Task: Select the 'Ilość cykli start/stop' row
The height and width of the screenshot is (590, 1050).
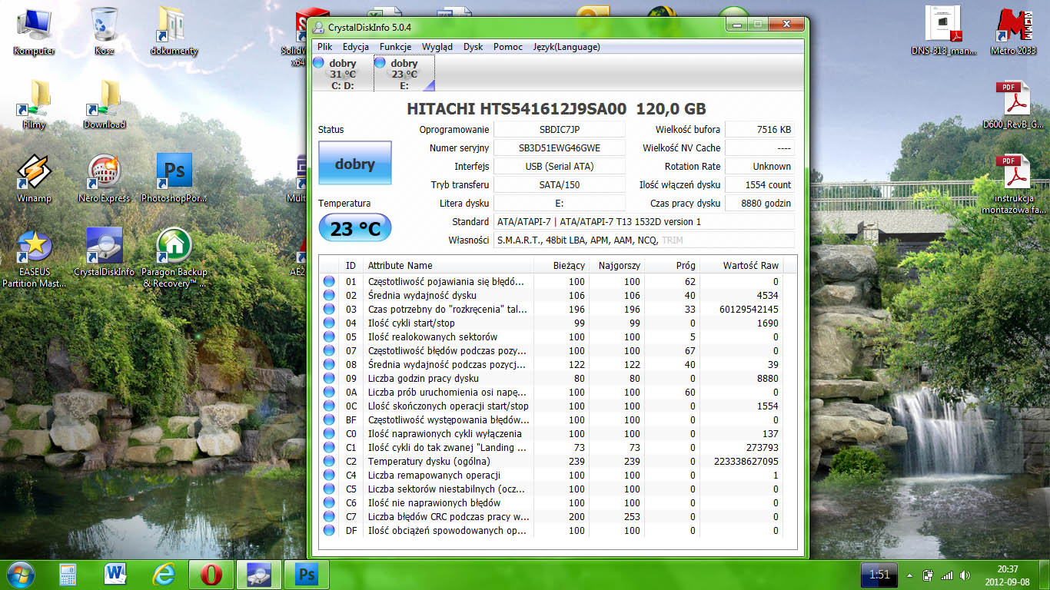Action: [x=550, y=323]
